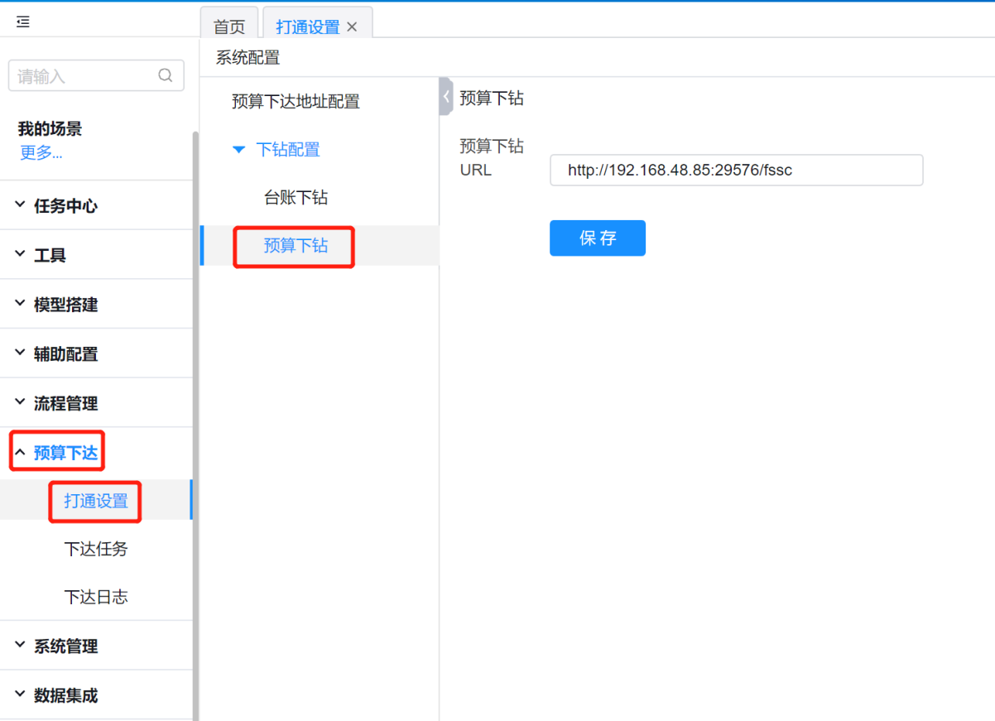
Task: Open 下达日志 in the sidebar
Action: pos(96,597)
